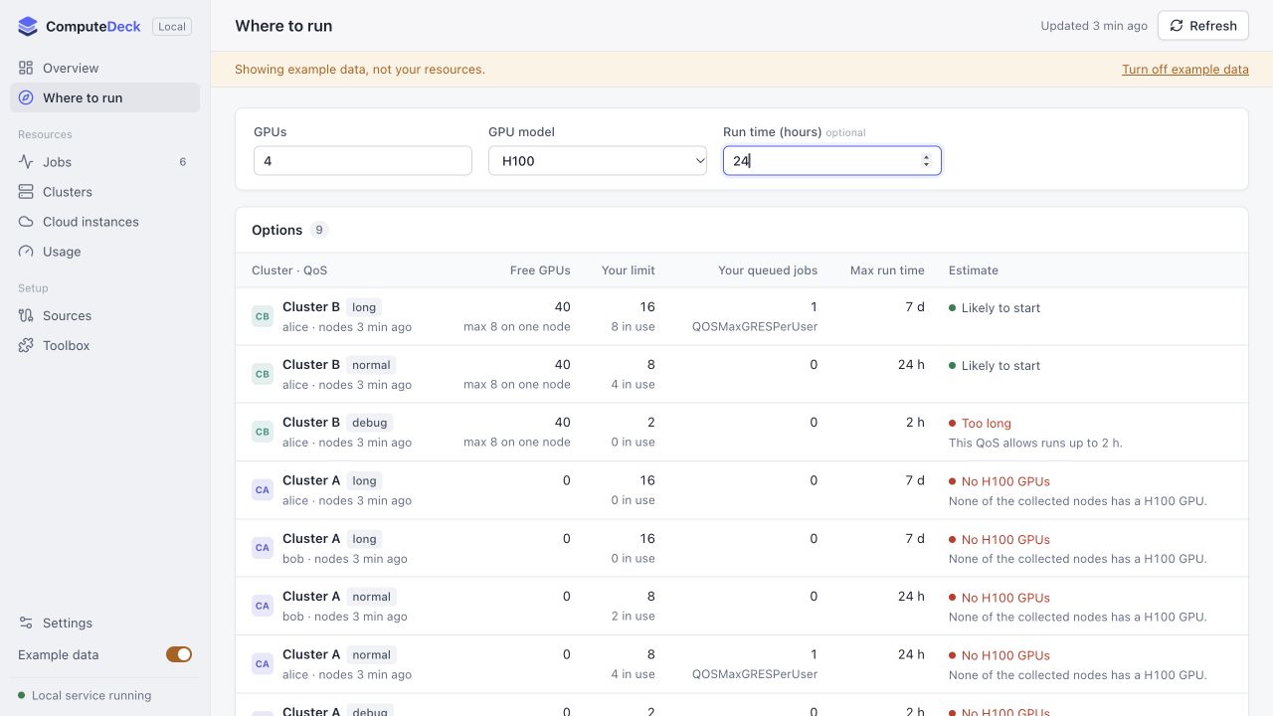Click QOSMaxGRESPerUser on Cluster B long row

tap(755, 327)
